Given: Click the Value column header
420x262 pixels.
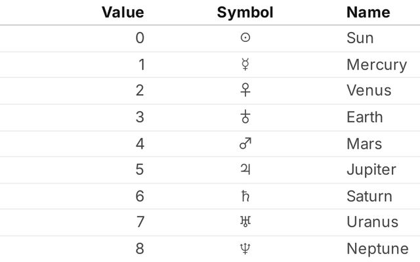Looking at the screenshot, I should [123, 12].
